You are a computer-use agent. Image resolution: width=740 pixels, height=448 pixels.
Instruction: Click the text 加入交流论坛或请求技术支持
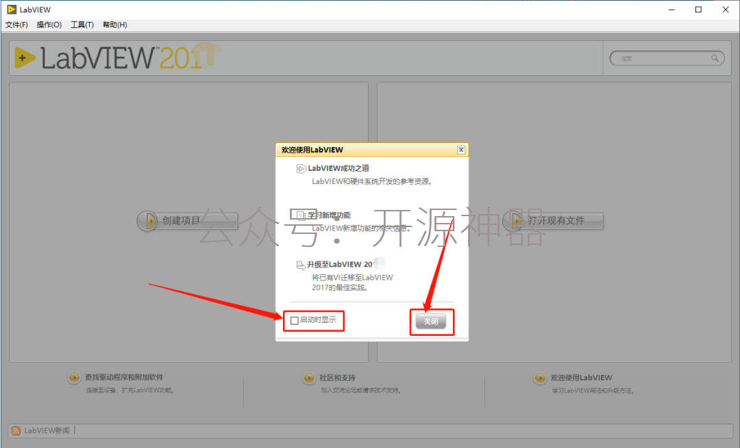point(361,391)
